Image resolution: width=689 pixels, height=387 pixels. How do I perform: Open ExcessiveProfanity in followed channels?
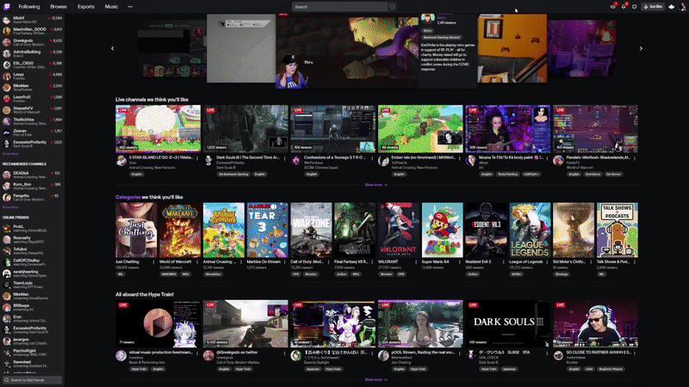point(32,144)
